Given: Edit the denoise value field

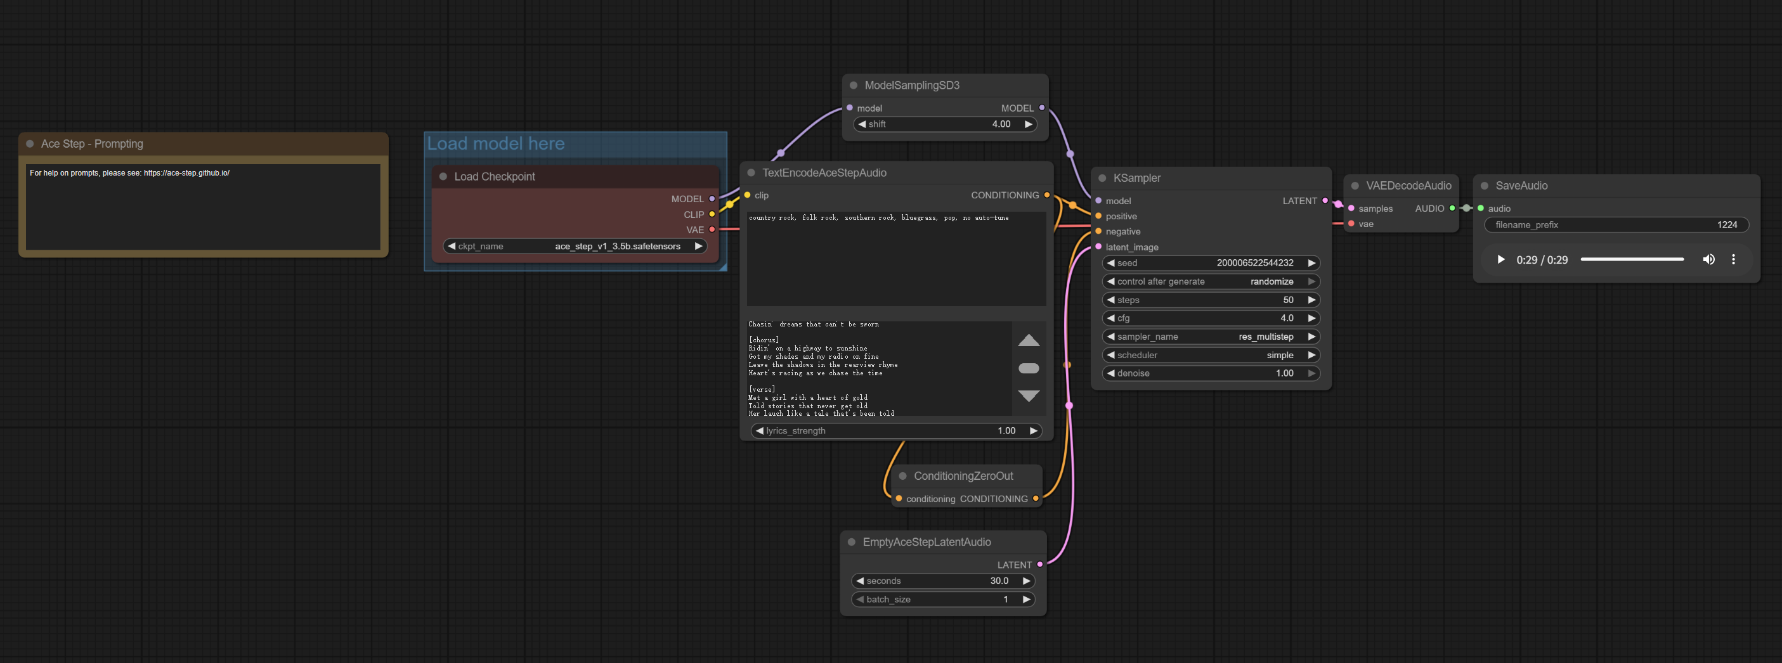Looking at the screenshot, I should (x=1211, y=373).
